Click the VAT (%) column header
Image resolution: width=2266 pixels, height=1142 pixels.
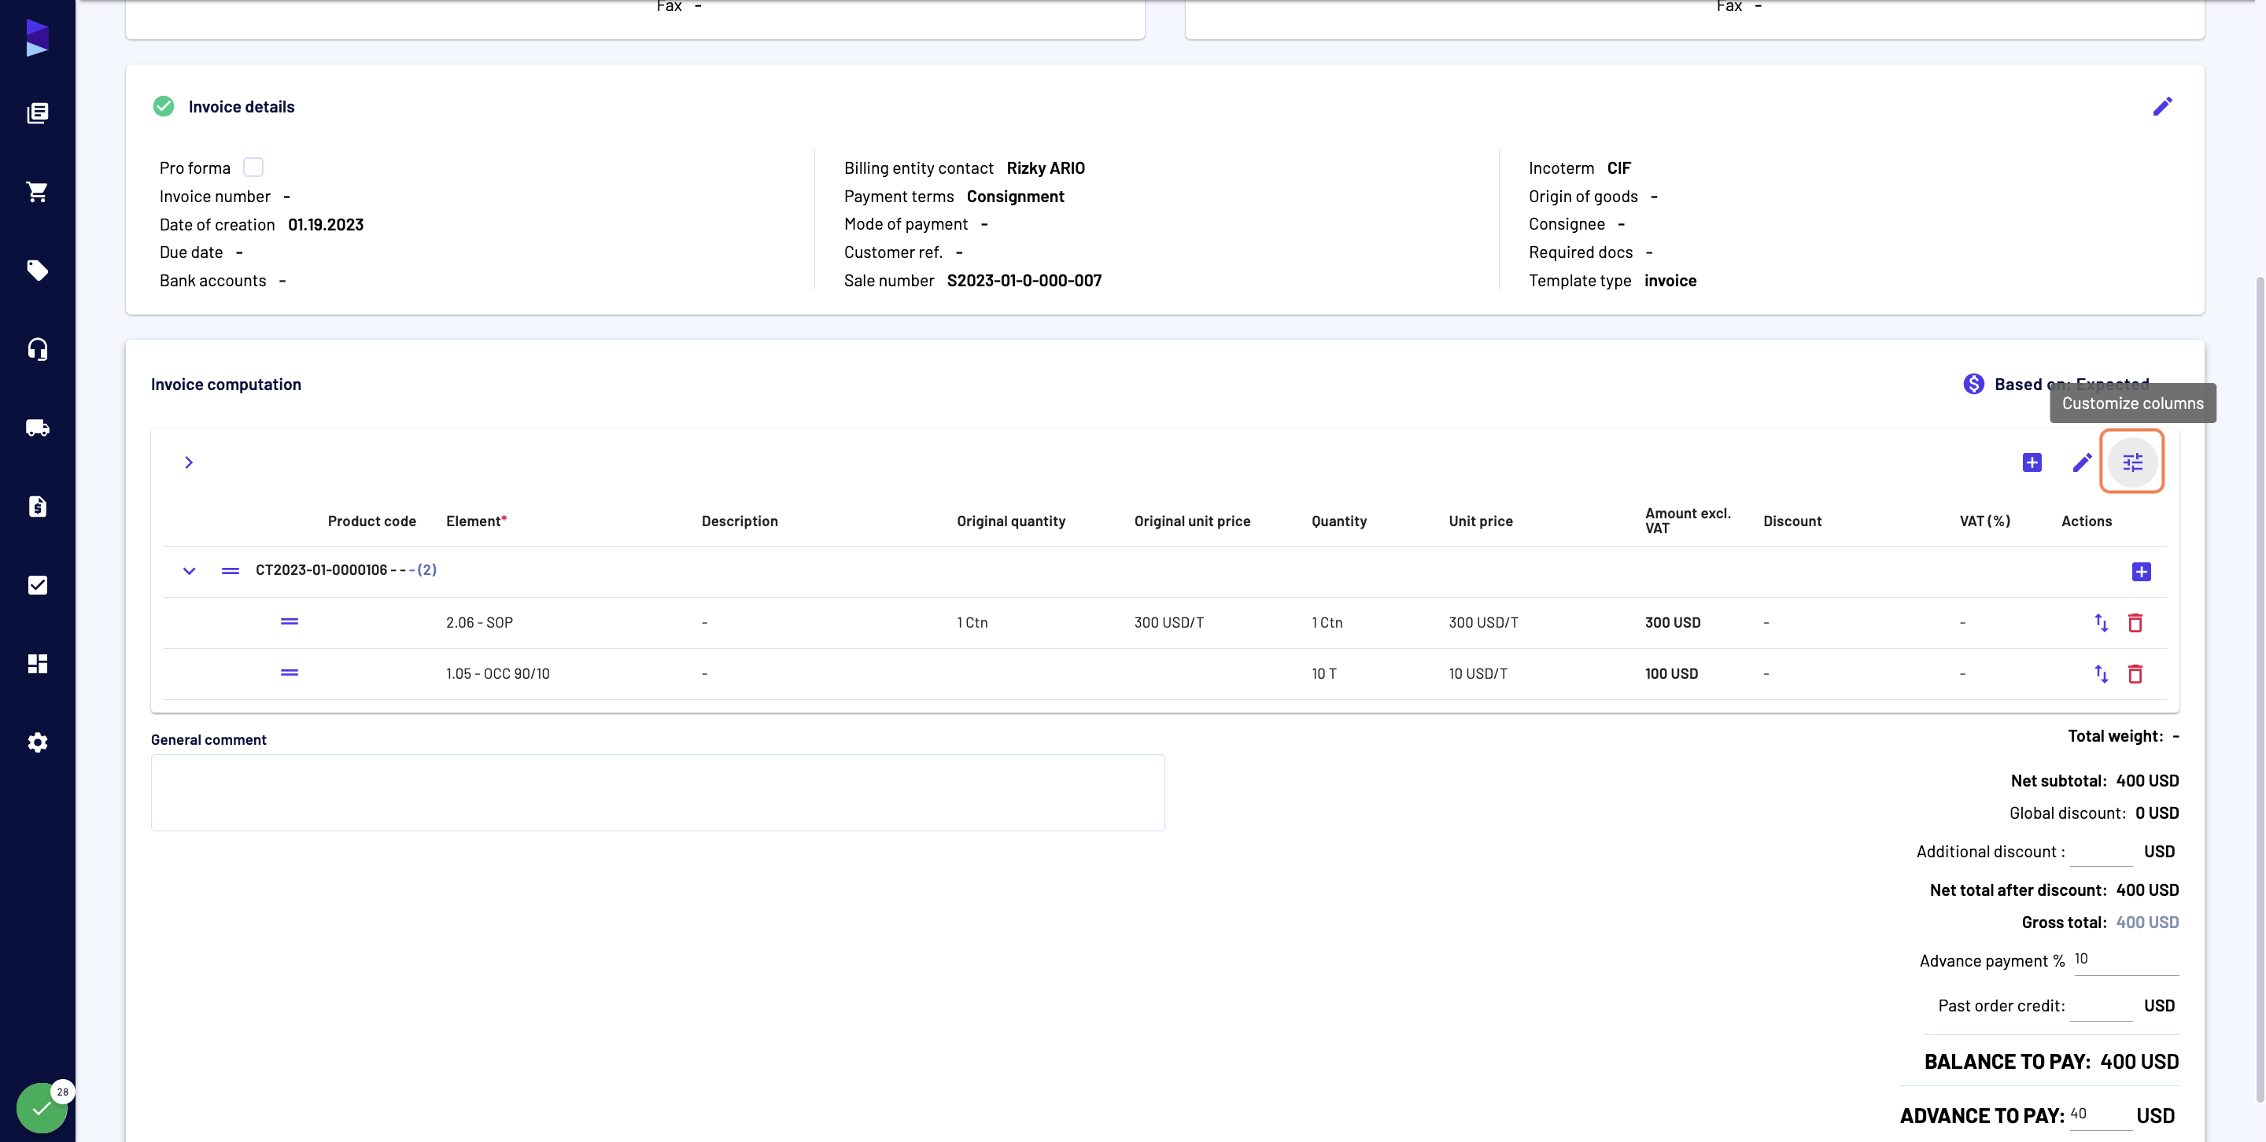[1984, 521]
